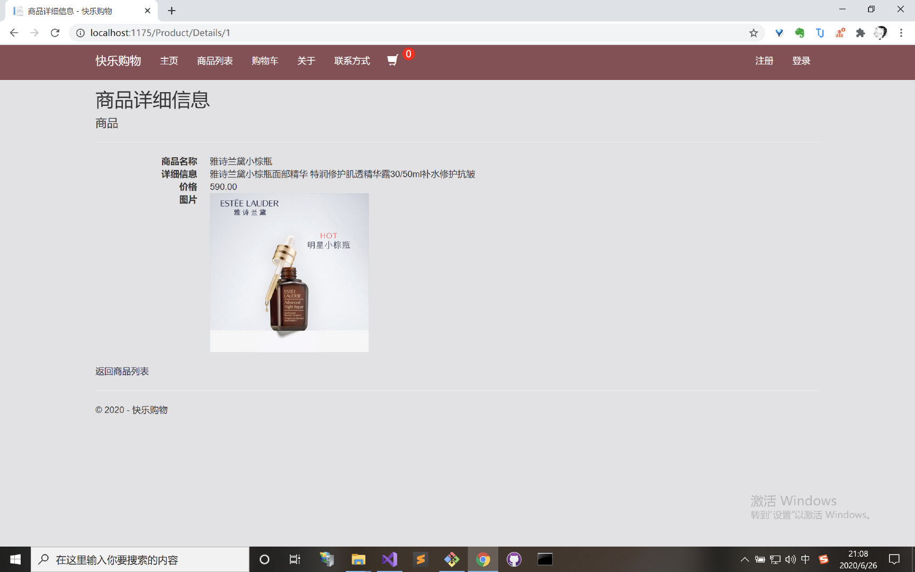Screen dimensions: 915x572
Task: Click the Windows taskbar search box
Action: [x=140, y=559]
